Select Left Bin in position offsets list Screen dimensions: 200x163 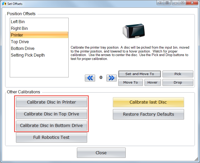click(39, 22)
